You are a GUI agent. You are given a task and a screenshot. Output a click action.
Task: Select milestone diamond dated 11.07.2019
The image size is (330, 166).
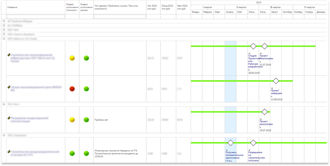265,46
